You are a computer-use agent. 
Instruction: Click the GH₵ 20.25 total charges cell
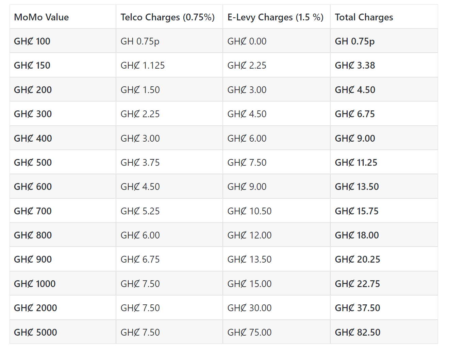[x=357, y=260]
